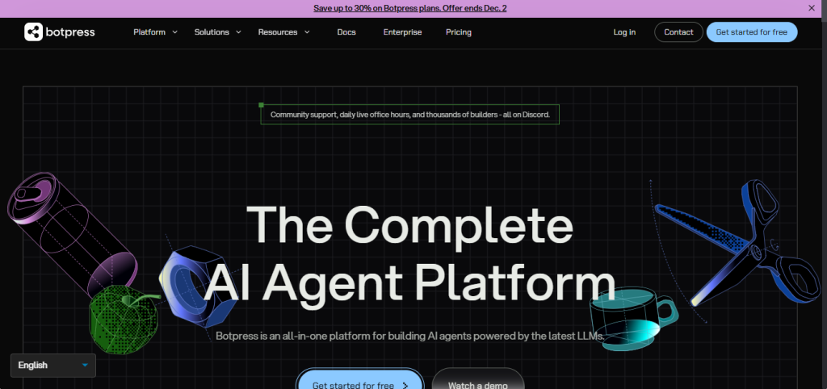The image size is (827, 389).
Task: Open the English language selector
Action: tap(53, 366)
